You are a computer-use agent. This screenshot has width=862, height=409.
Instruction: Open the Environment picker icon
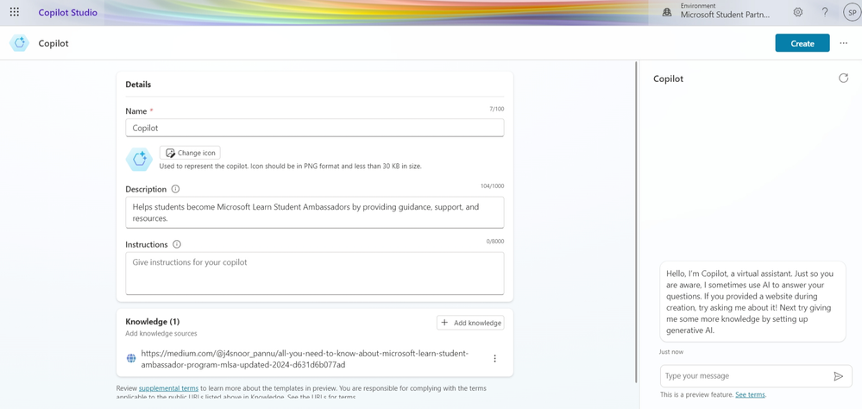tap(667, 12)
